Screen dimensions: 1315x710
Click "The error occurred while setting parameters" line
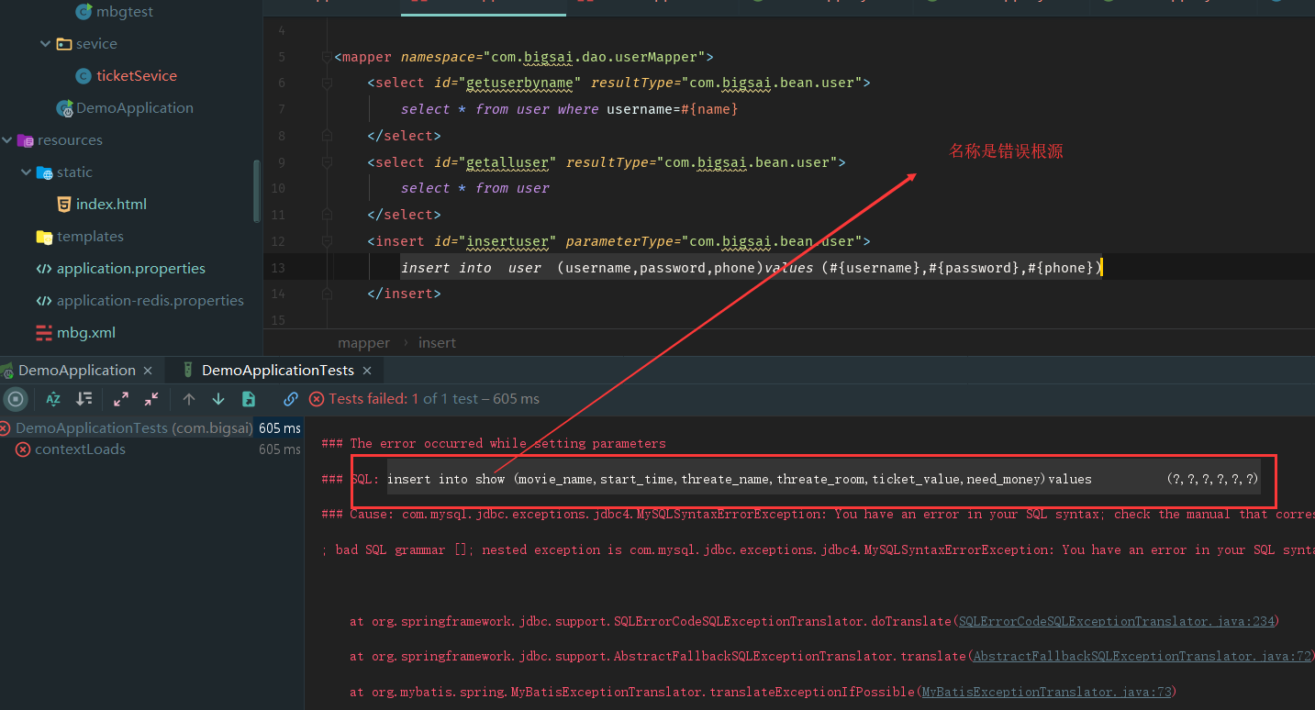(x=494, y=444)
